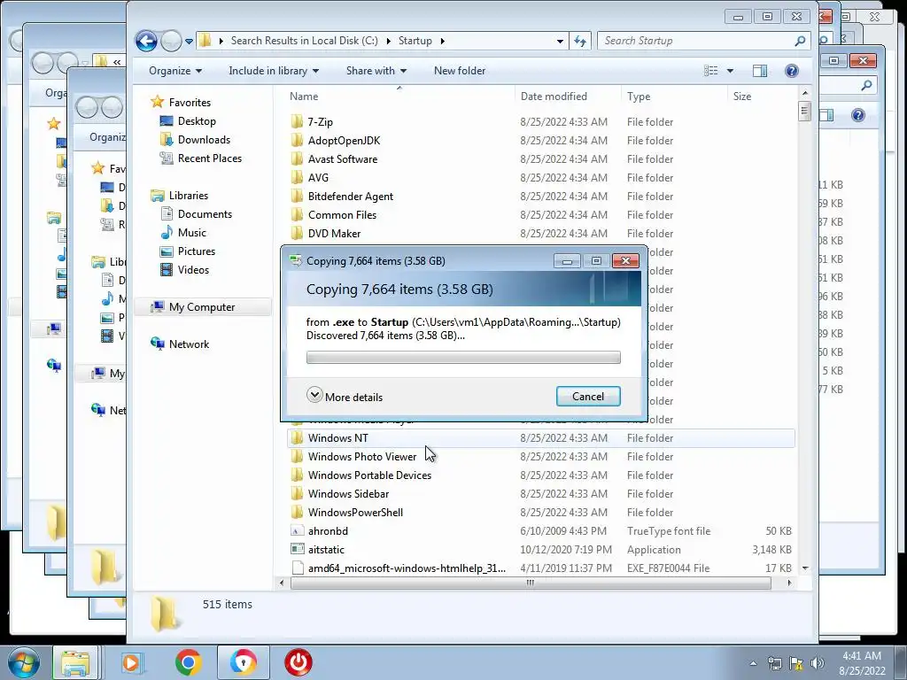This screenshot has width=907, height=680.
Task: Select the Windows Photo Viewer folder
Action: click(x=362, y=456)
